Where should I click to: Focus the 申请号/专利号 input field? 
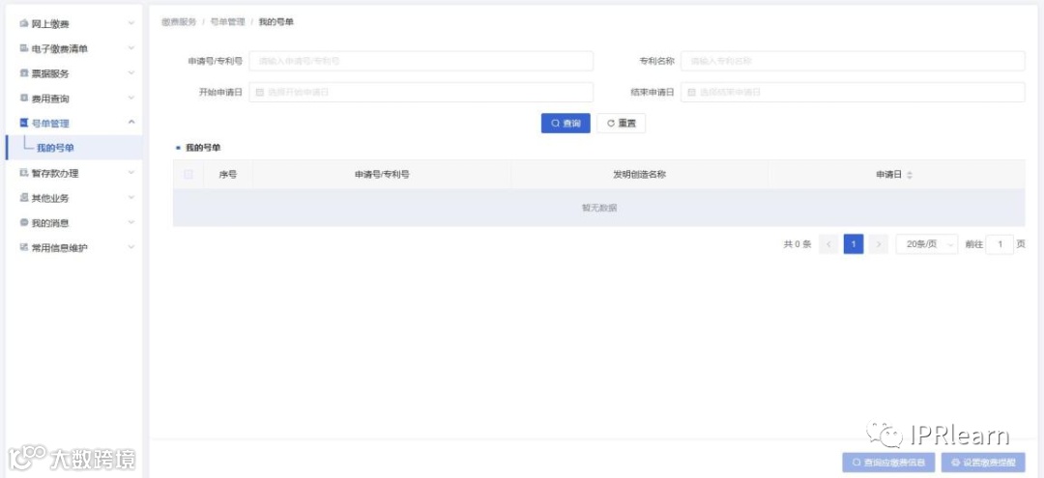[420, 61]
